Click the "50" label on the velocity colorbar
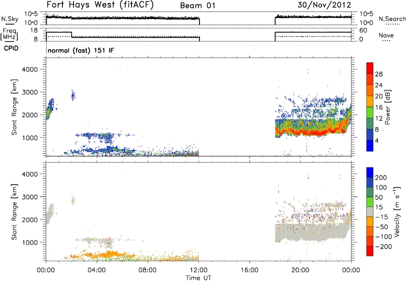Viewport: 406px width, 281px height. 379,197
